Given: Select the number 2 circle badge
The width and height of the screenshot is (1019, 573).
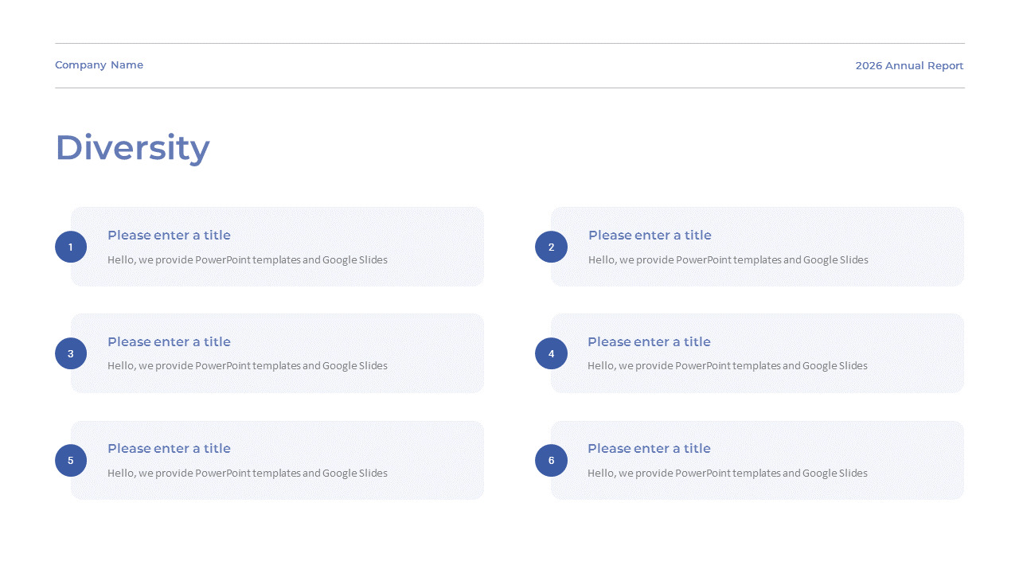Looking at the screenshot, I should [x=551, y=247].
